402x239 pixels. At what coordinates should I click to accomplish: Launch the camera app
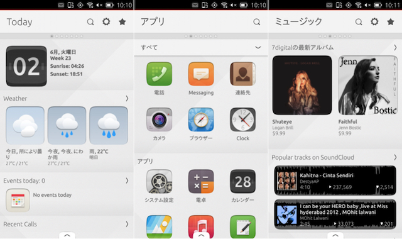pos(159,119)
